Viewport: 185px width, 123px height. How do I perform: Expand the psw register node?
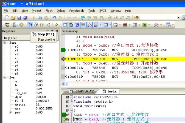point(10,112)
